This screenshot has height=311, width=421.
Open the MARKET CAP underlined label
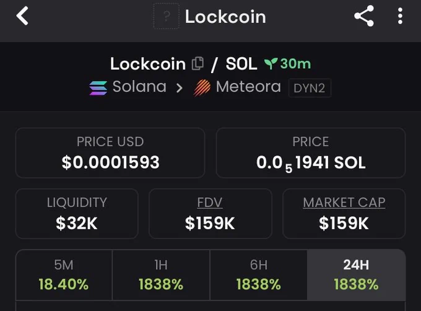click(x=344, y=203)
